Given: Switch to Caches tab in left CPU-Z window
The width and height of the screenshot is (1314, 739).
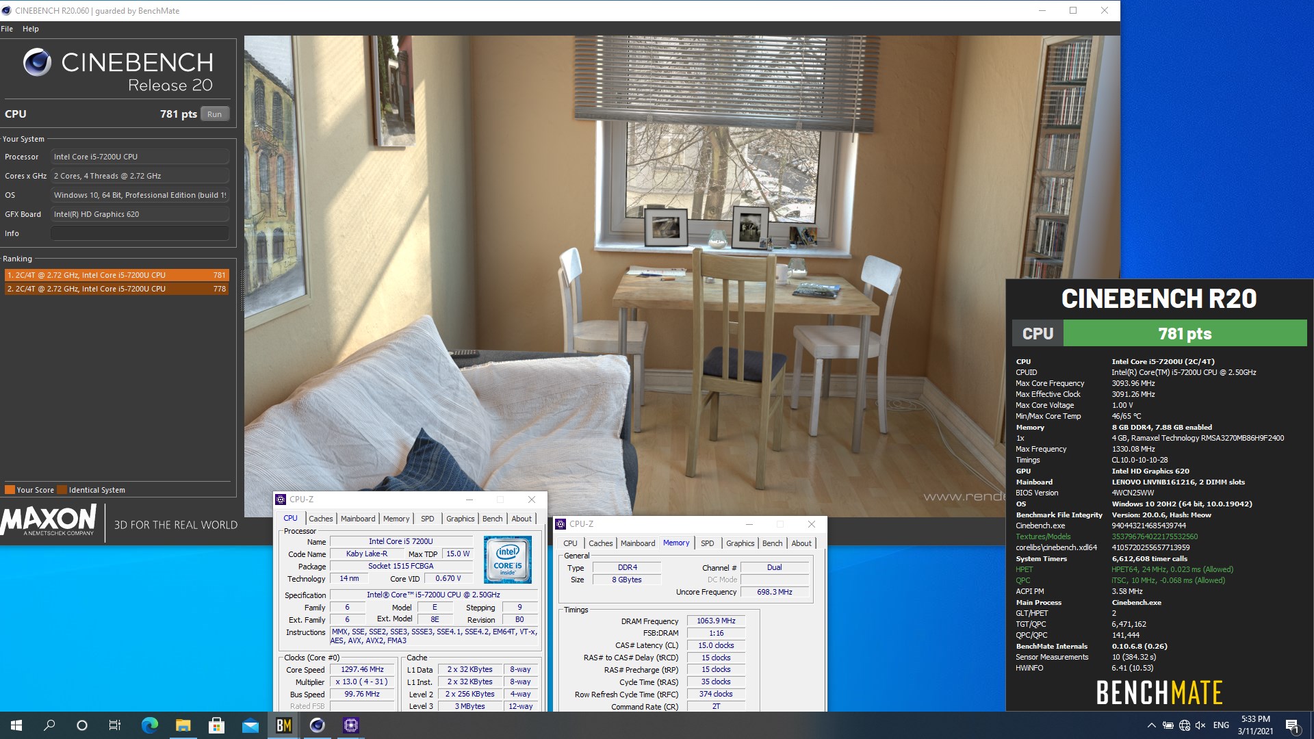Looking at the screenshot, I should (320, 519).
